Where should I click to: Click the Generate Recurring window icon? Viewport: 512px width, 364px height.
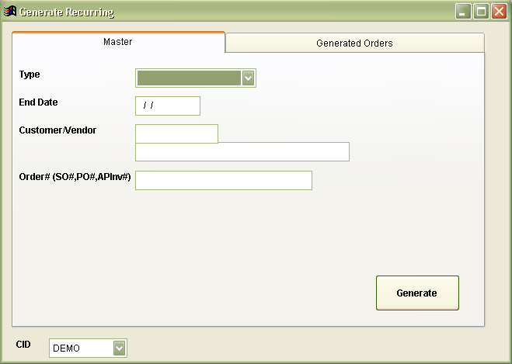(10, 12)
